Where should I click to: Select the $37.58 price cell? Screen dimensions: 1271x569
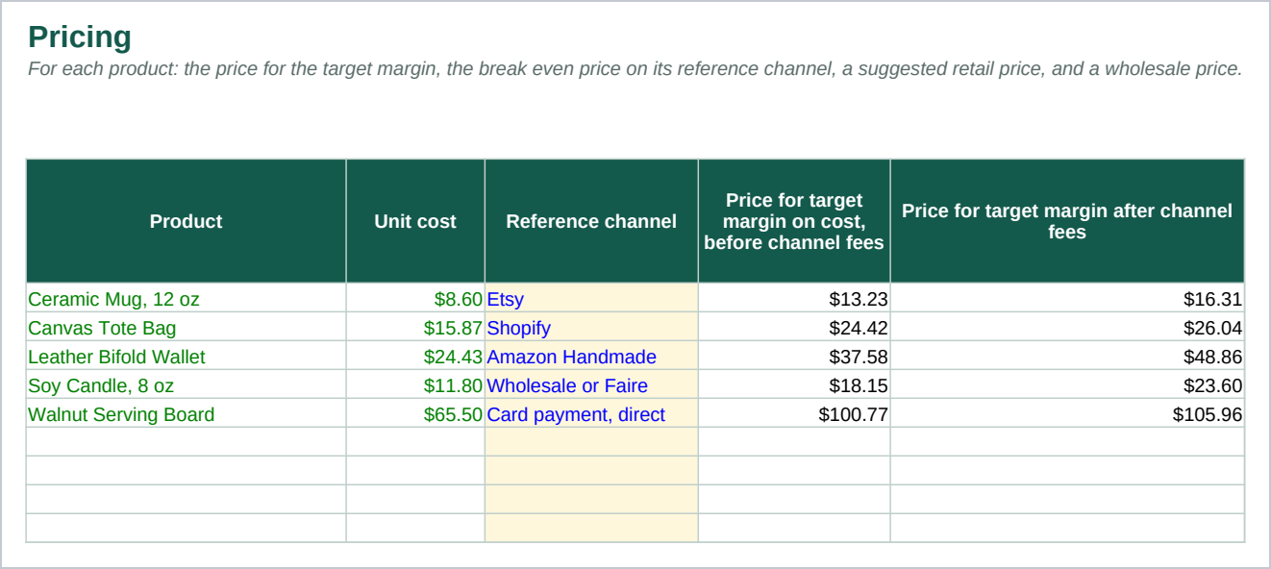[794, 356]
